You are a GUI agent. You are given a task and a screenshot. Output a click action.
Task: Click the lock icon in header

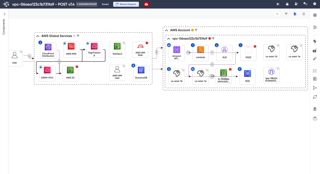(x=287, y=4)
